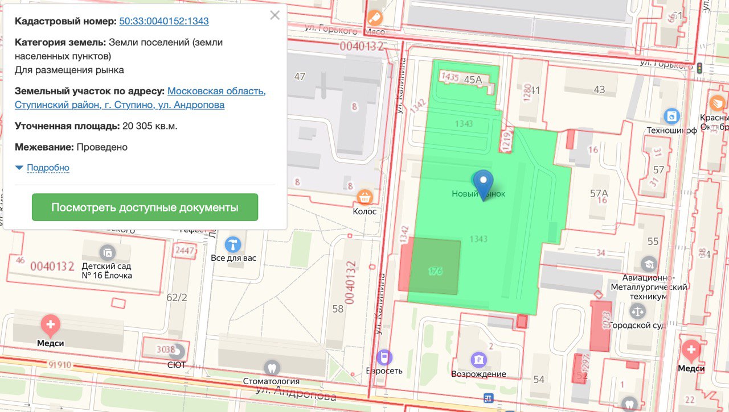Click the blue map pin on Новый рынок
Image resolution: width=729 pixels, height=412 pixels.
coord(484,185)
